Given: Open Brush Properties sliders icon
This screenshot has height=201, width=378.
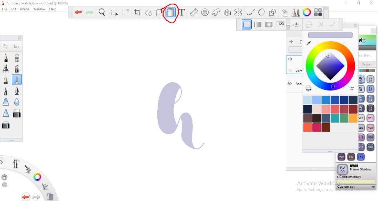Looking at the screenshot, I should click(6, 46).
